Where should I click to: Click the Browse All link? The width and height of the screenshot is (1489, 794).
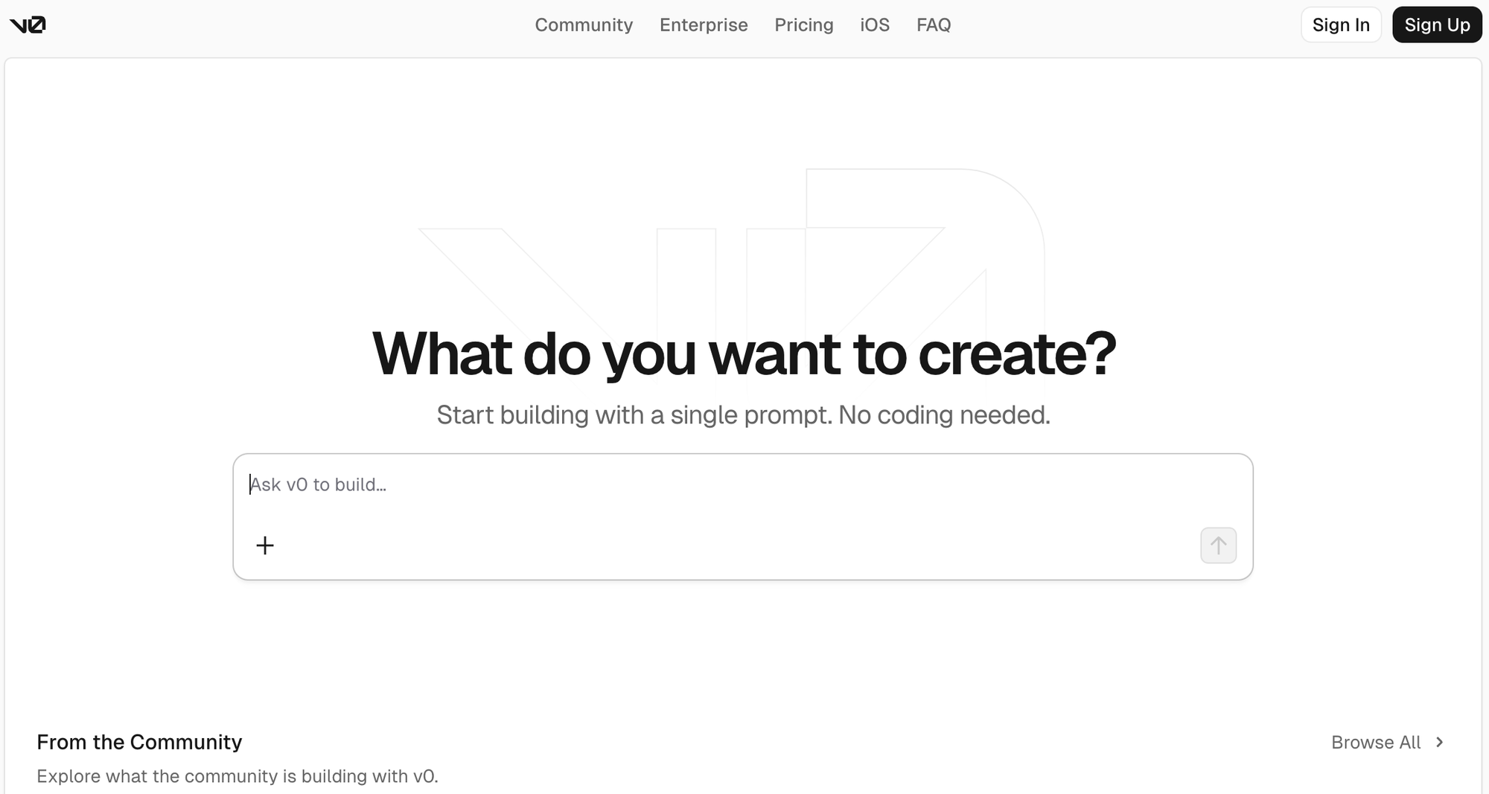pos(1376,742)
